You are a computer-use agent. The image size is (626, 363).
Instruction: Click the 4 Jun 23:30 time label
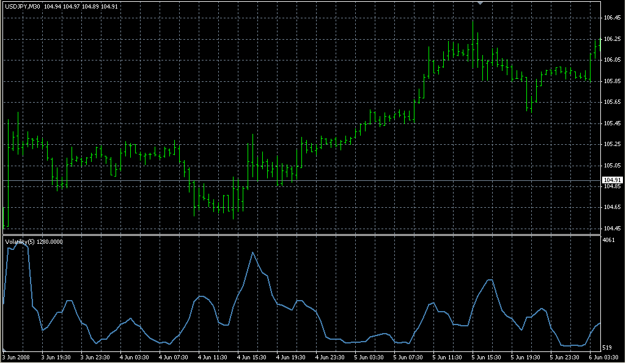(x=330, y=358)
